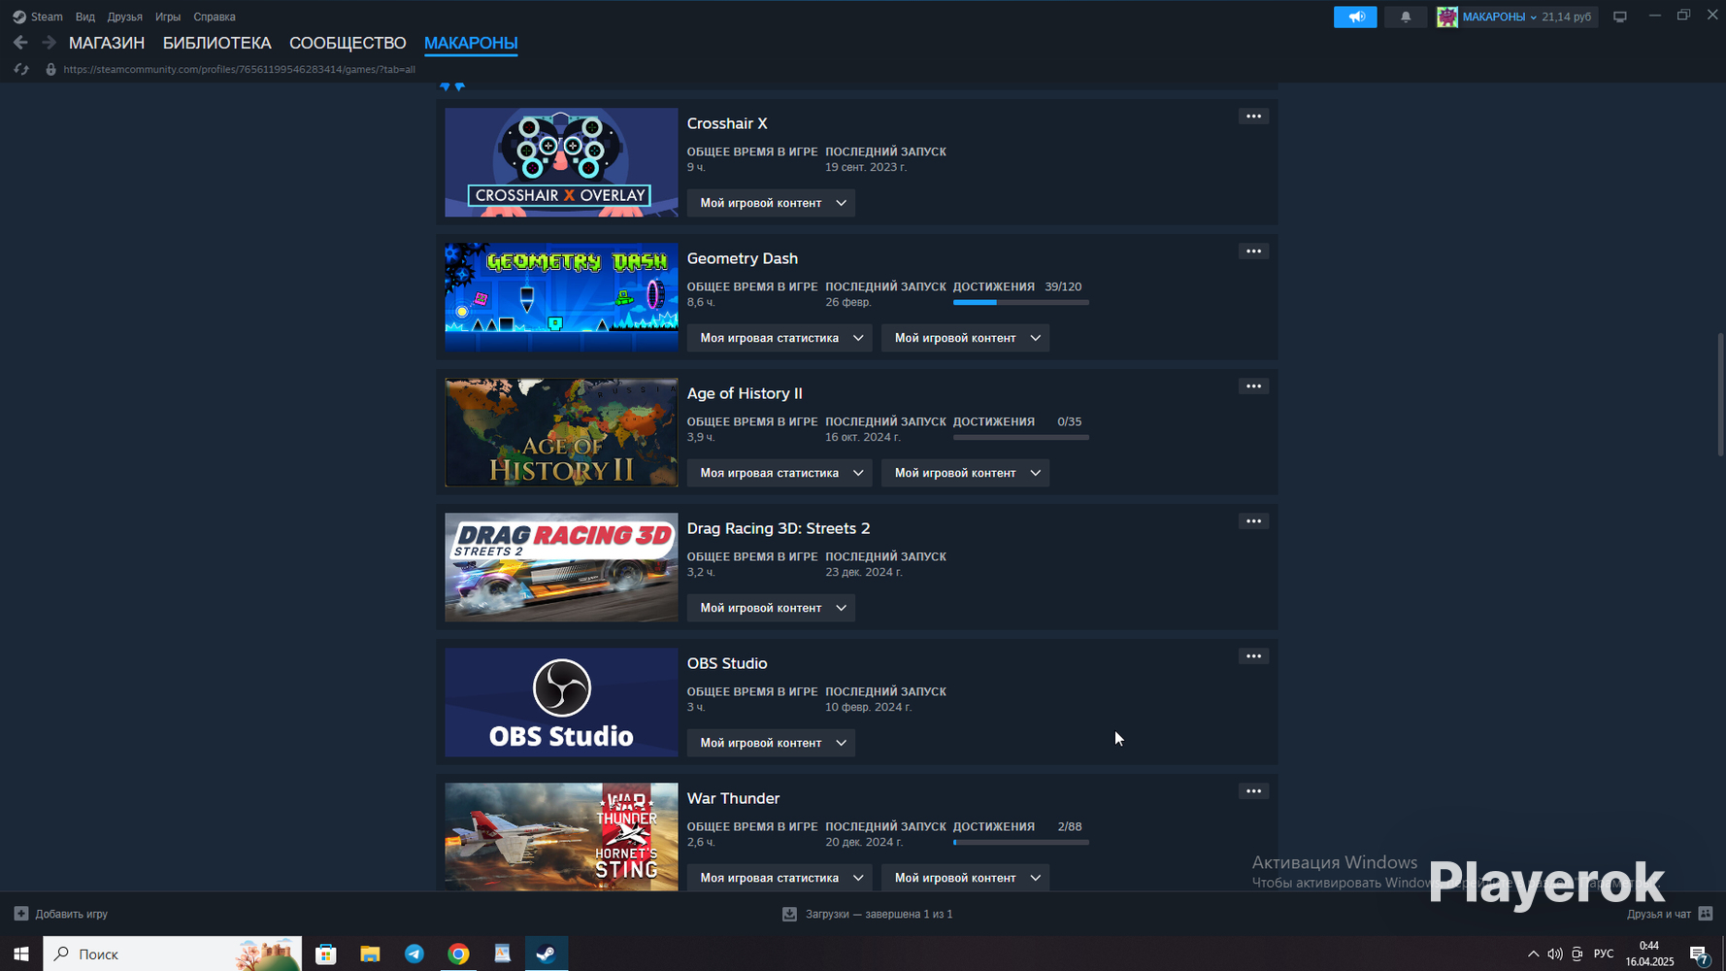Viewport: 1726px width, 971px height.
Task: Switch to Big Picture display mode icon
Action: click(1619, 17)
